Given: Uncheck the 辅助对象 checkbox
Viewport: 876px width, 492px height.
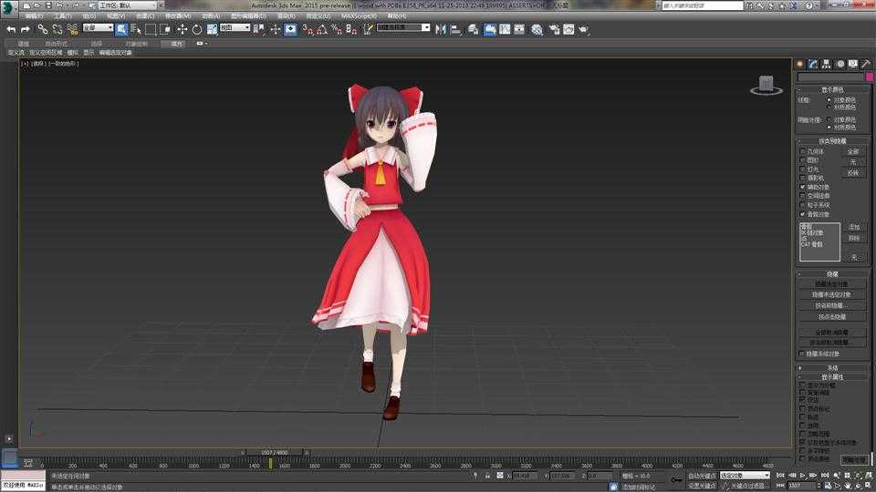Looking at the screenshot, I should pos(802,187).
